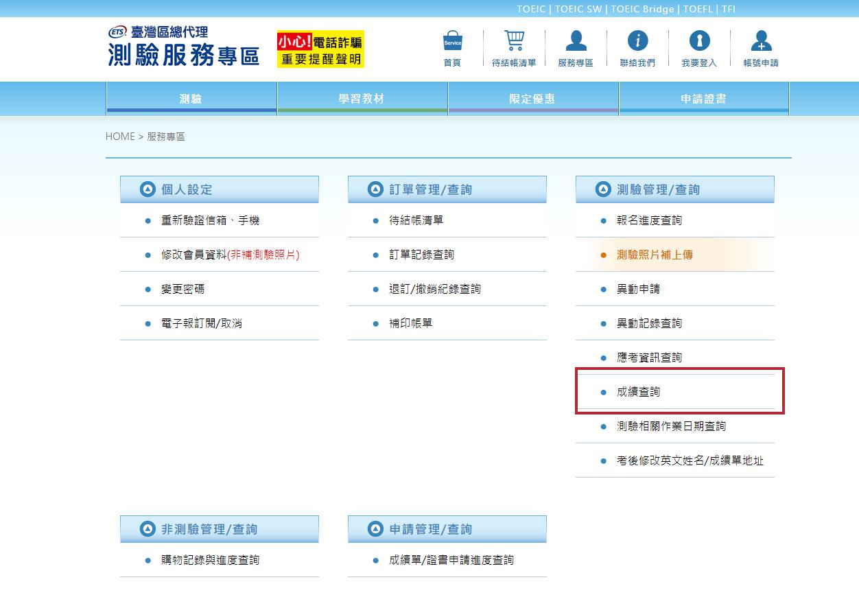Open 修改會員資料 (非補測驗照片)
859x608 pixels.
[230, 255]
